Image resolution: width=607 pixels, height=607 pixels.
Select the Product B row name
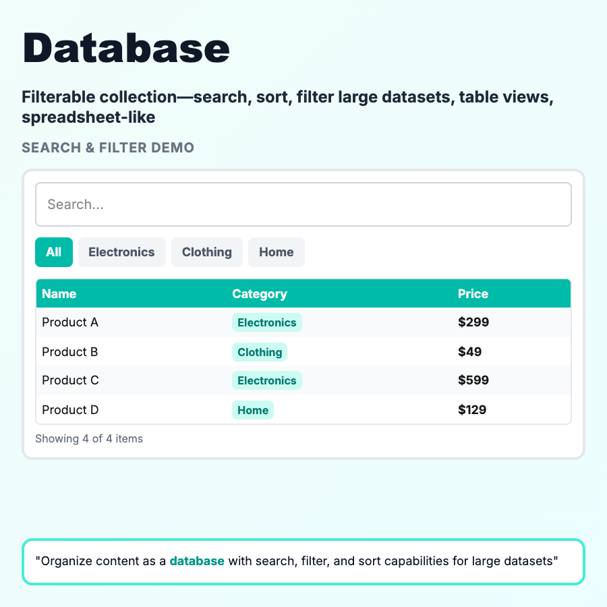point(70,352)
